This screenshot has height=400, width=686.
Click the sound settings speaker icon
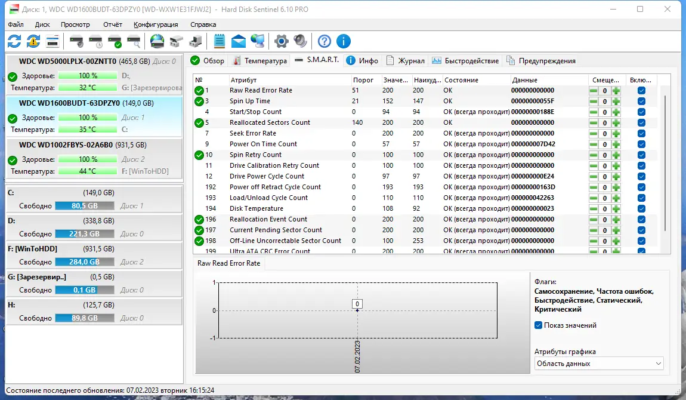coord(300,41)
